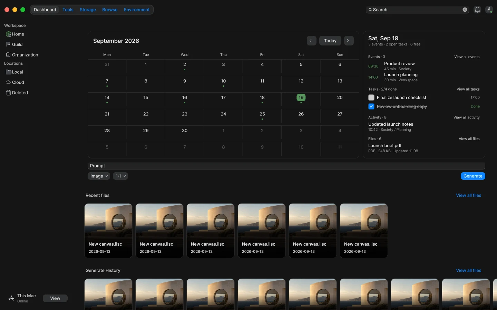This screenshot has width=497, height=310.
Task: Clear the search field with the X icon
Action: 465,10
